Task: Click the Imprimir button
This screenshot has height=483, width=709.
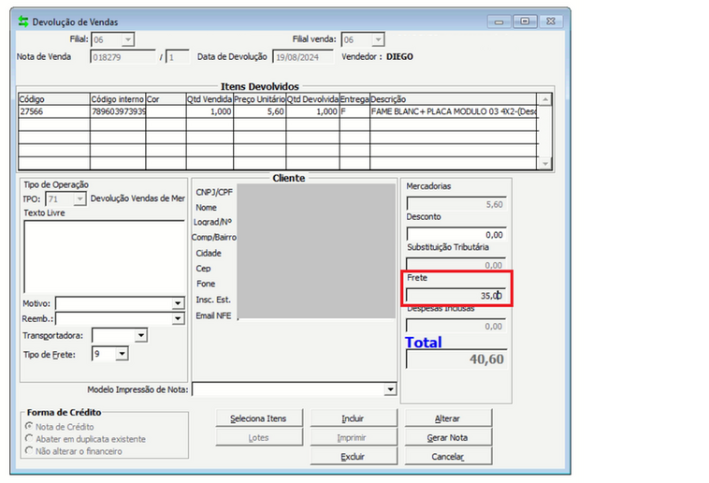Action: 354,437
